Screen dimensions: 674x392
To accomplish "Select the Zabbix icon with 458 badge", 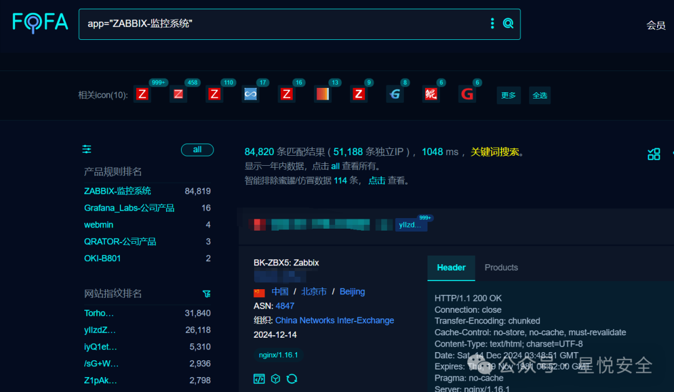I will click(x=178, y=94).
